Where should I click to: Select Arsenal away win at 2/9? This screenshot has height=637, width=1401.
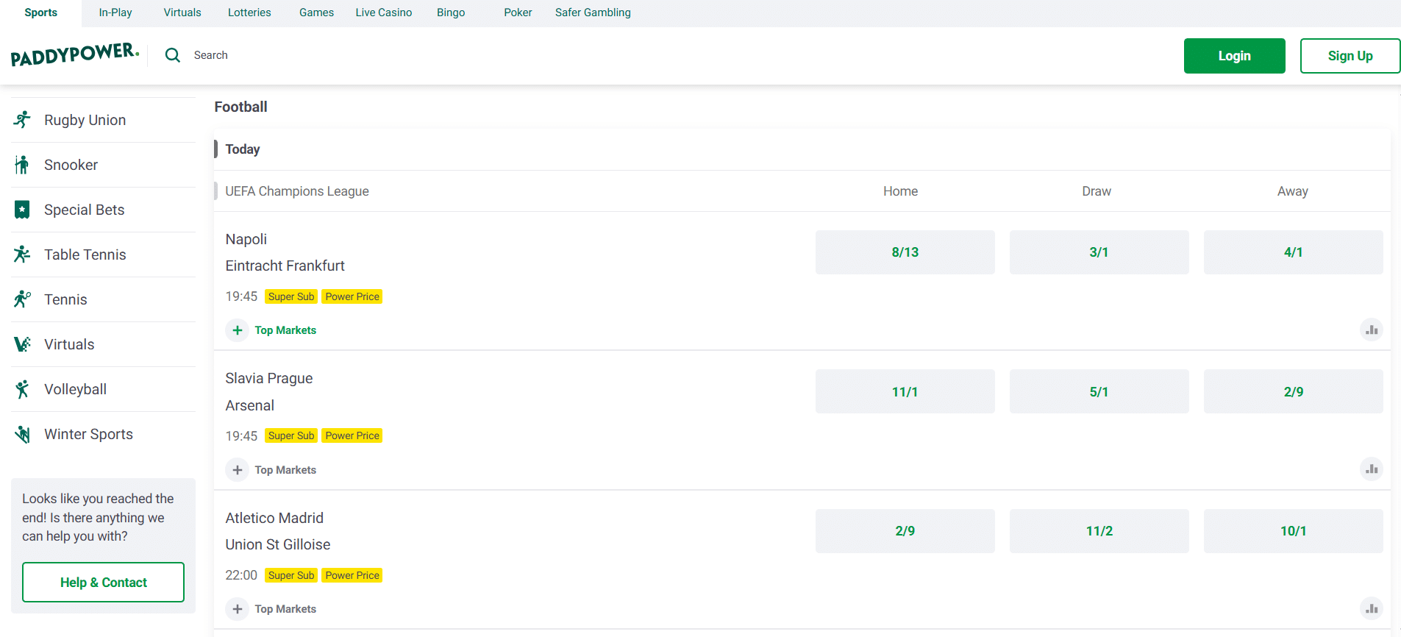1294,391
